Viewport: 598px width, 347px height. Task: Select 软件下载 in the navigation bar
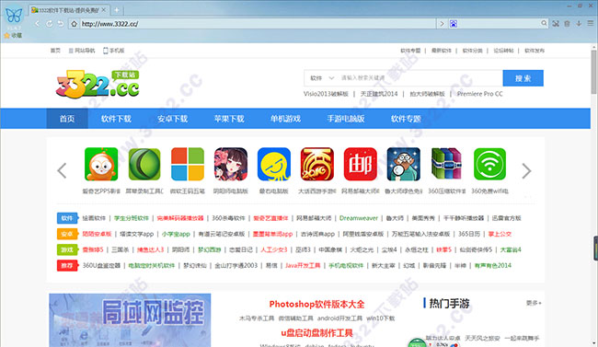point(116,119)
